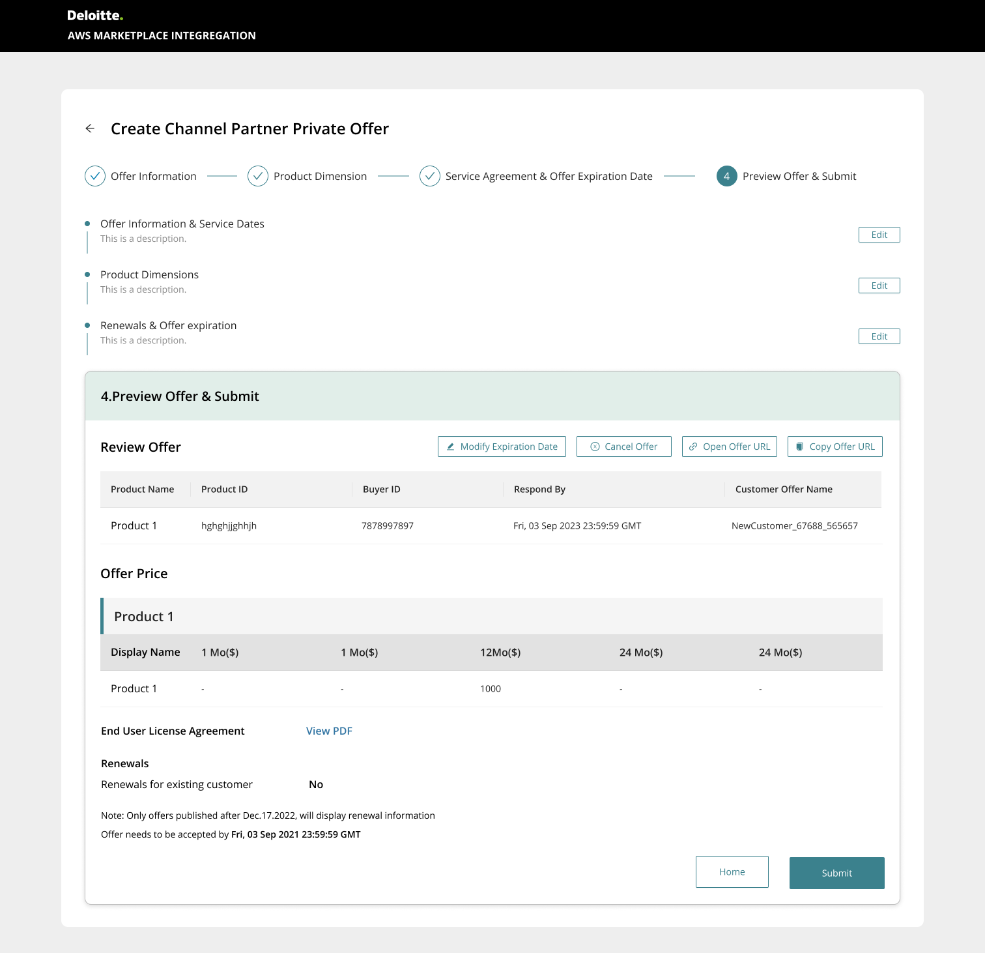View the End User License Agreement PDF

point(329,731)
